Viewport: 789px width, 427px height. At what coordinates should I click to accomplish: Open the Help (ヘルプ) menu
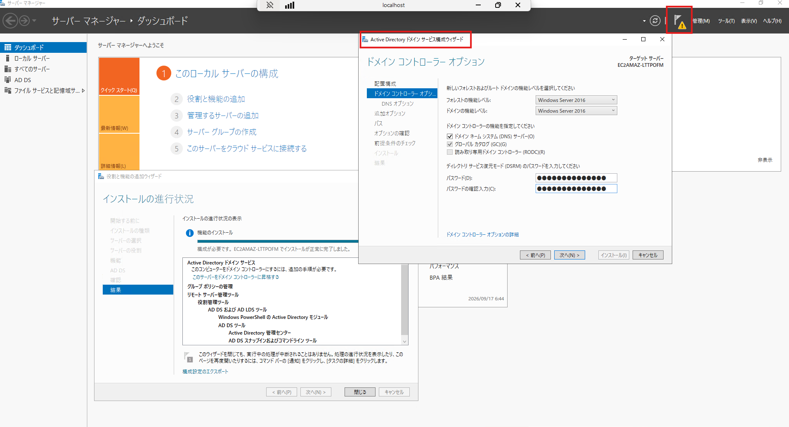772,21
